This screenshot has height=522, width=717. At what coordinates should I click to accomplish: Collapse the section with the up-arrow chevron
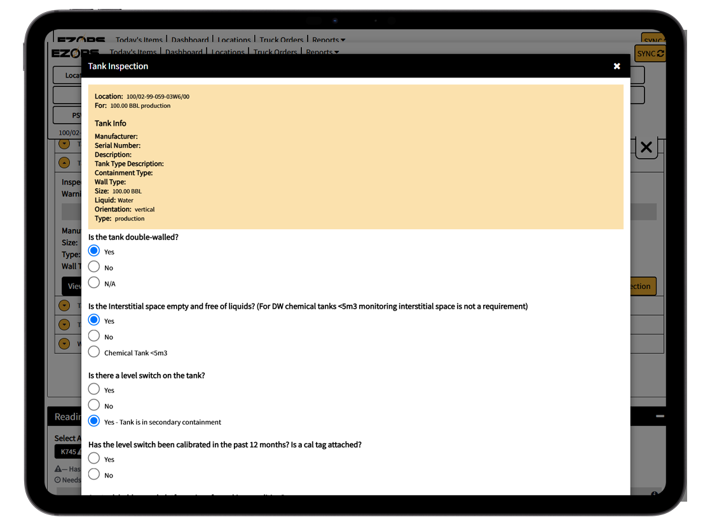[x=64, y=163]
